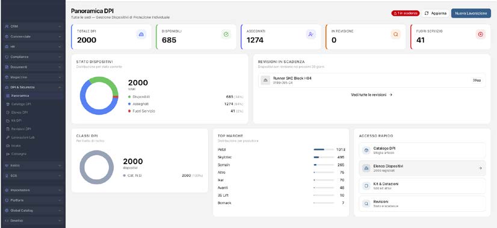
Task: Click the Catalogo DPI quick access icon
Action: pyautogui.click(x=366, y=150)
